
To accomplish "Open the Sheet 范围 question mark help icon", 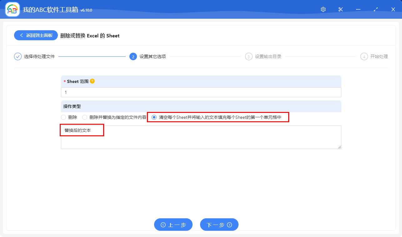I will 92,81.
